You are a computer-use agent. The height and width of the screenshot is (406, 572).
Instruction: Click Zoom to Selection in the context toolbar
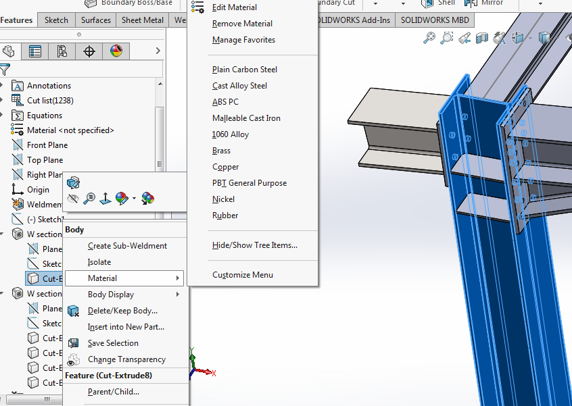point(89,199)
